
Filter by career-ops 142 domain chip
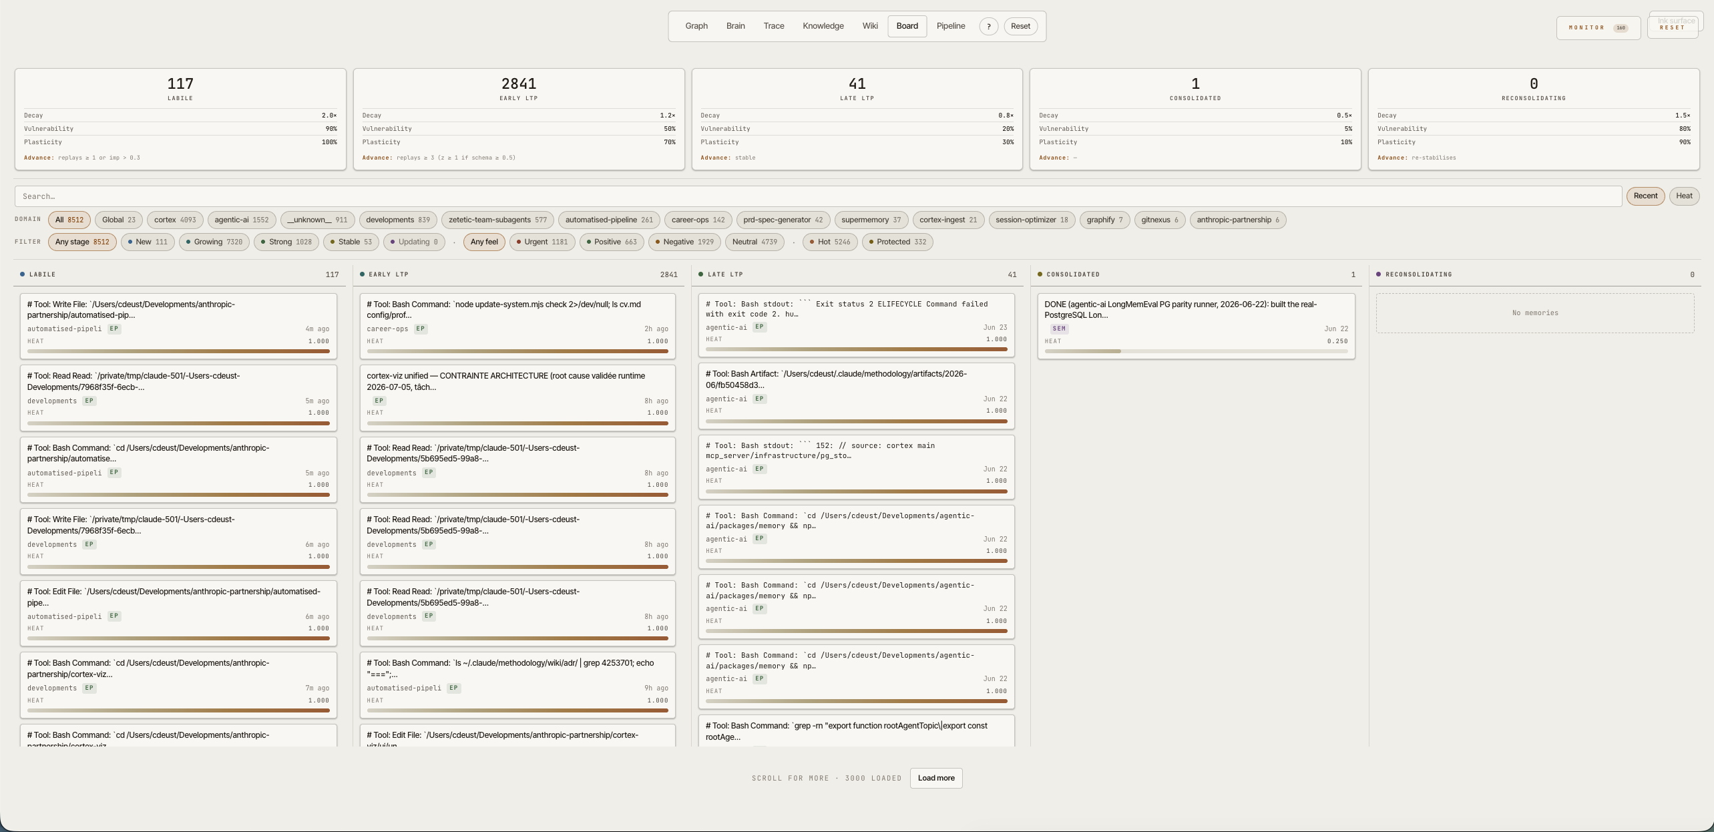698,220
